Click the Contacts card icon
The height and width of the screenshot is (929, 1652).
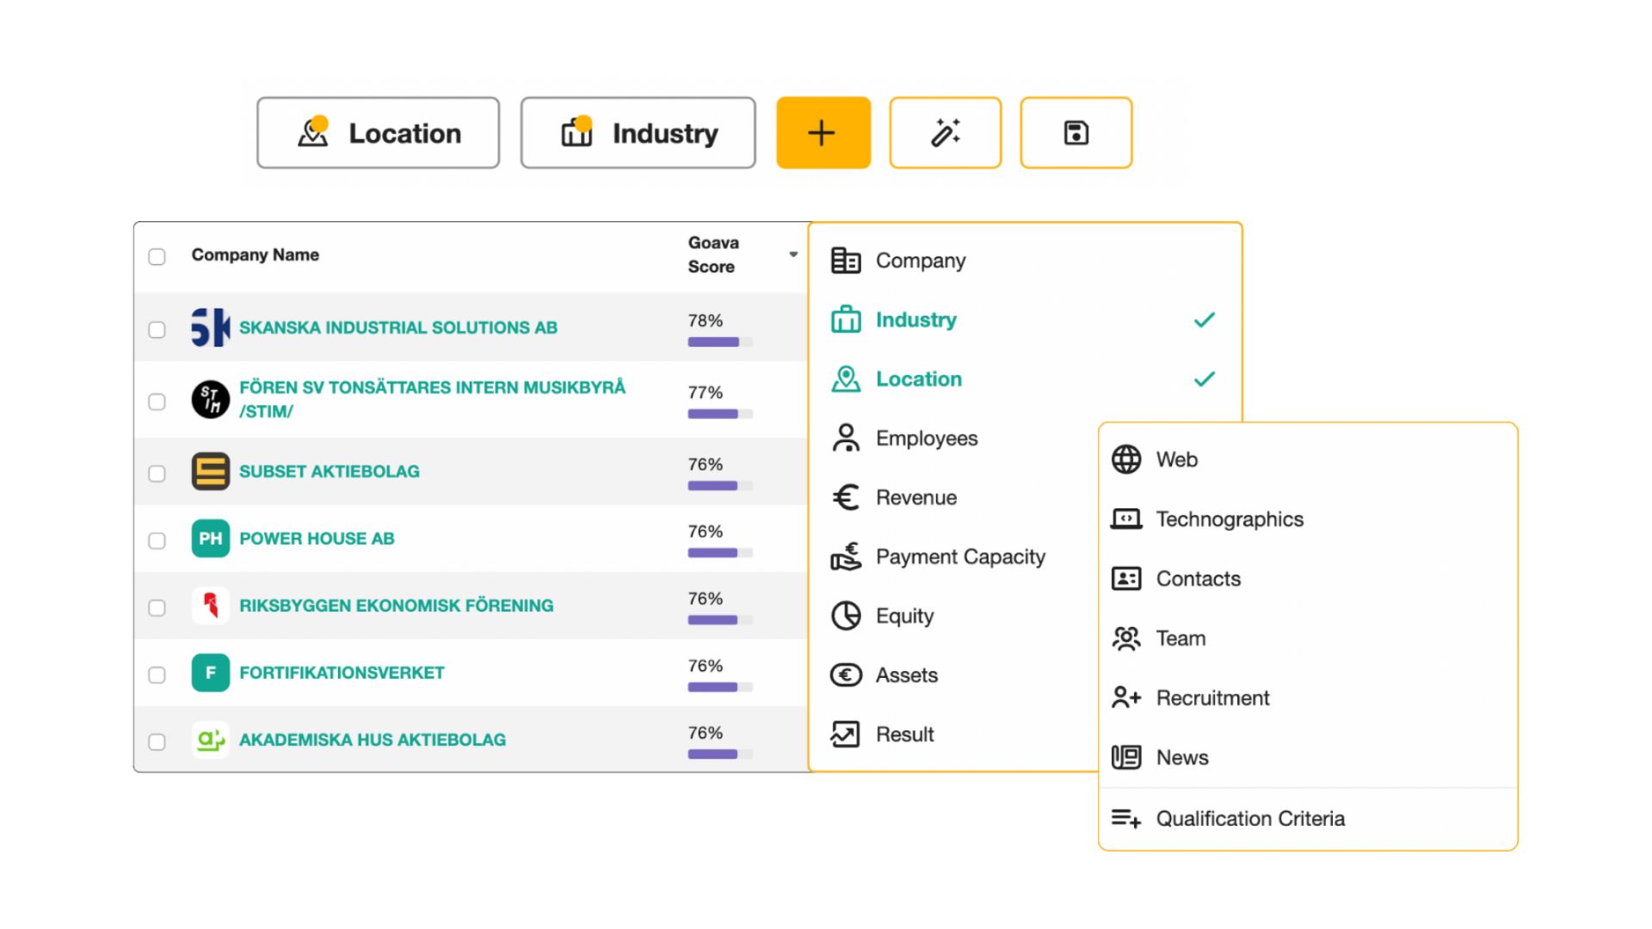1126,578
